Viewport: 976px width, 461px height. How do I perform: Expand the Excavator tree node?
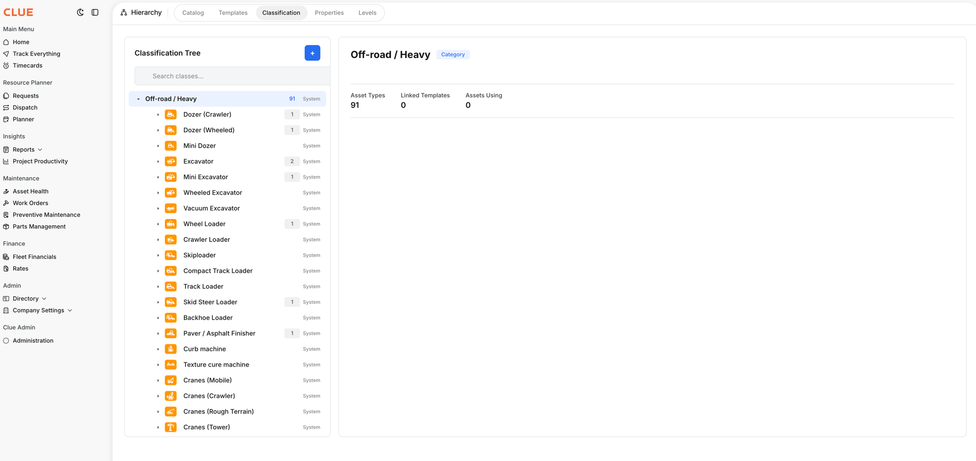tap(158, 161)
